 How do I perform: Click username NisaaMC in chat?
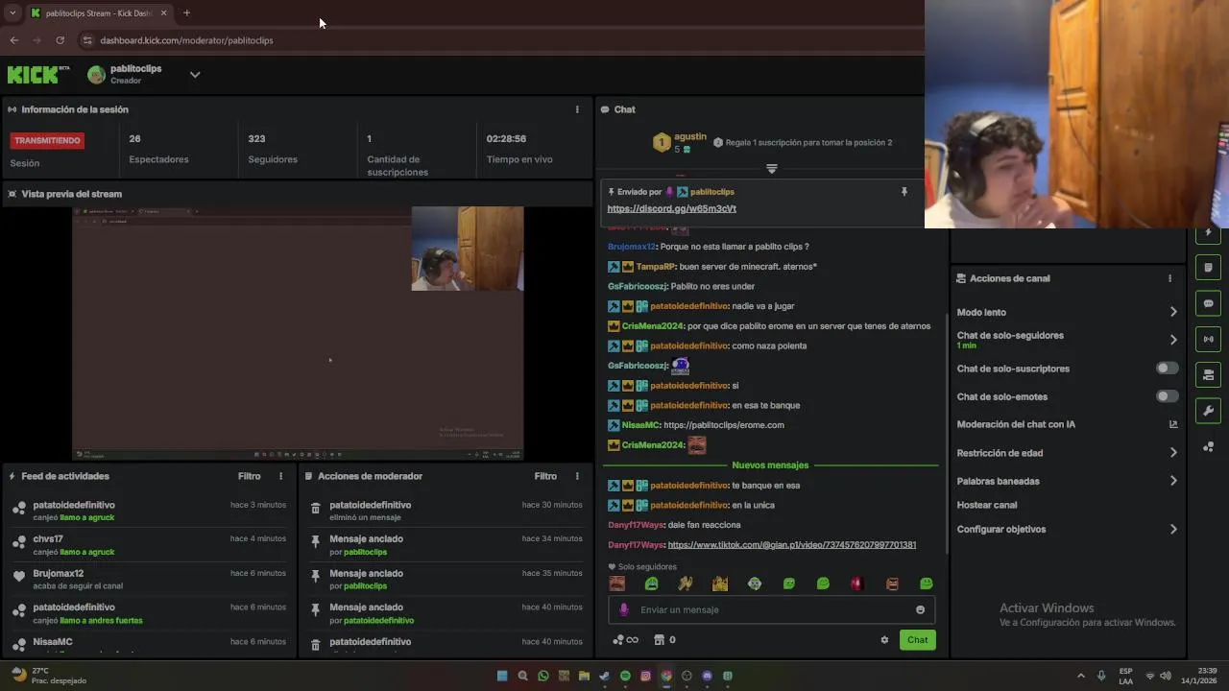point(640,425)
